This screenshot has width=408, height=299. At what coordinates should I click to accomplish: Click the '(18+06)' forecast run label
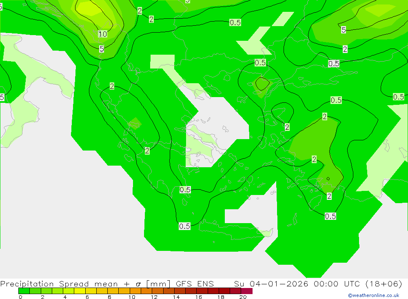pos(384,283)
